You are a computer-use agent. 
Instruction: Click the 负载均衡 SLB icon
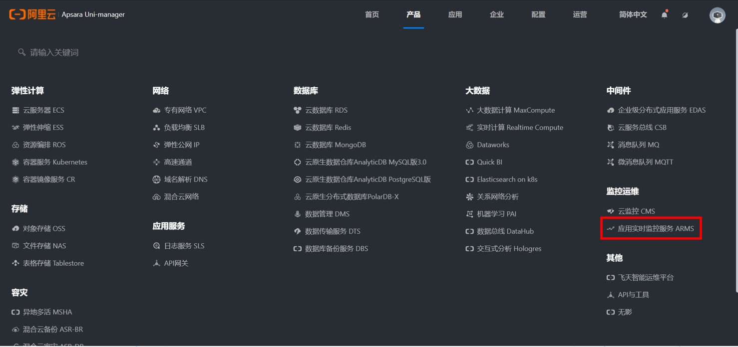coord(156,128)
